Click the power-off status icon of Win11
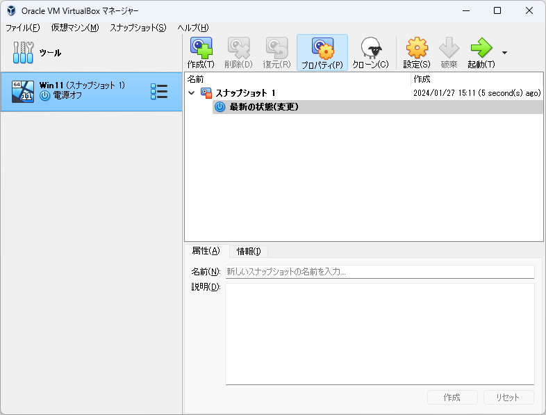Image resolution: width=546 pixels, height=415 pixels. tap(44, 95)
